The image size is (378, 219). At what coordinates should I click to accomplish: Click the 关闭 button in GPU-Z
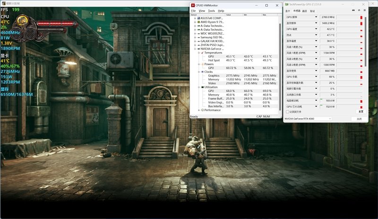[x=359, y=119]
